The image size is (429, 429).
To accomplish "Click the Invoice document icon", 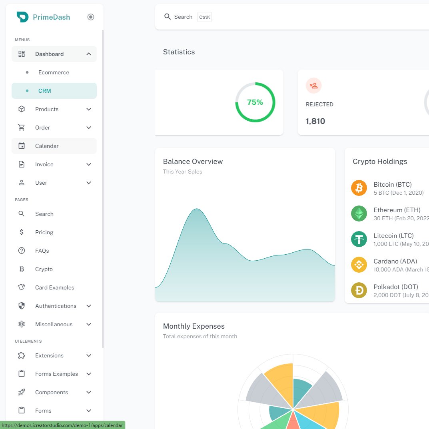I will (x=22, y=164).
